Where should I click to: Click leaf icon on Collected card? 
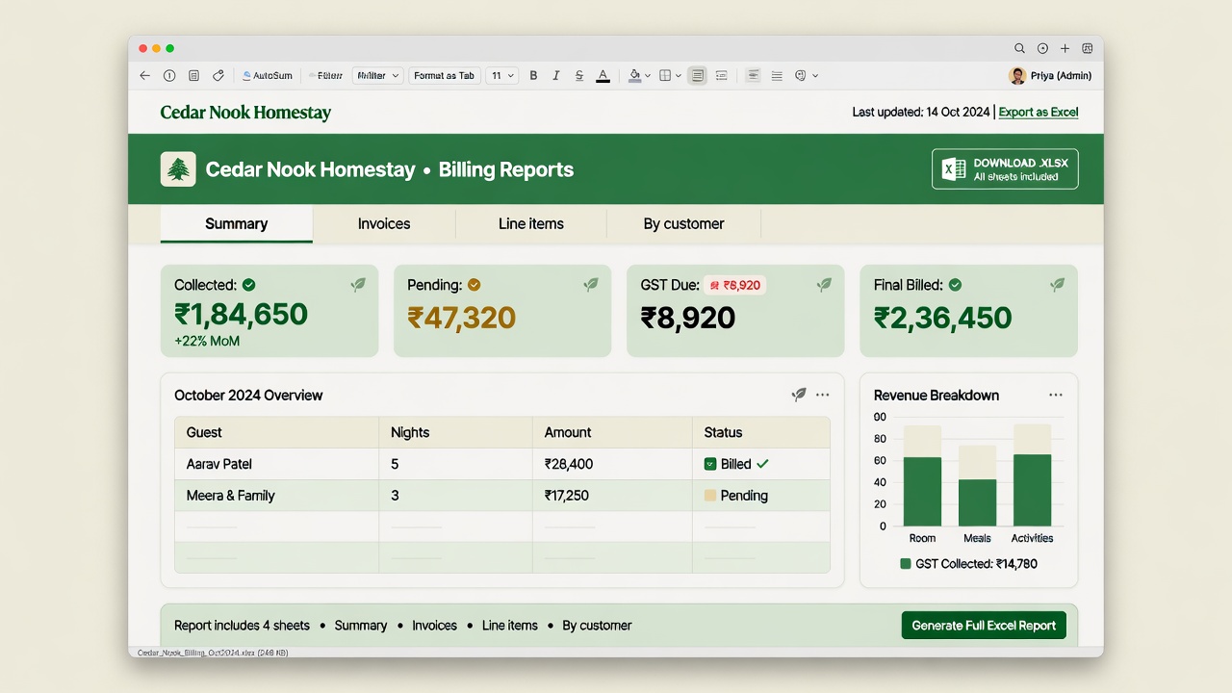358,285
